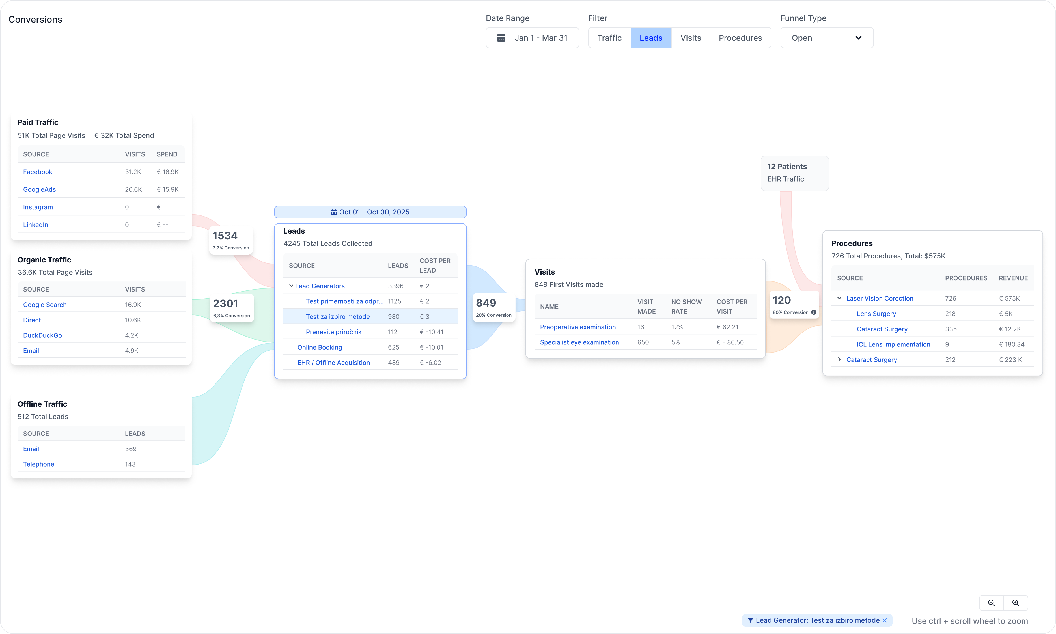Click the info icon beside 80% Conversion
Screen dimensions: 1056x634
point(814,312)
